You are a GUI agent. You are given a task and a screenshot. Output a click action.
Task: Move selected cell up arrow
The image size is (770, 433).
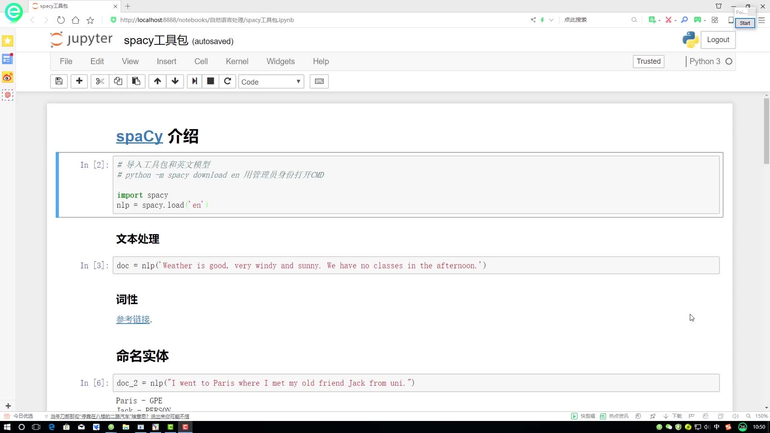click(x=157, y=81)
